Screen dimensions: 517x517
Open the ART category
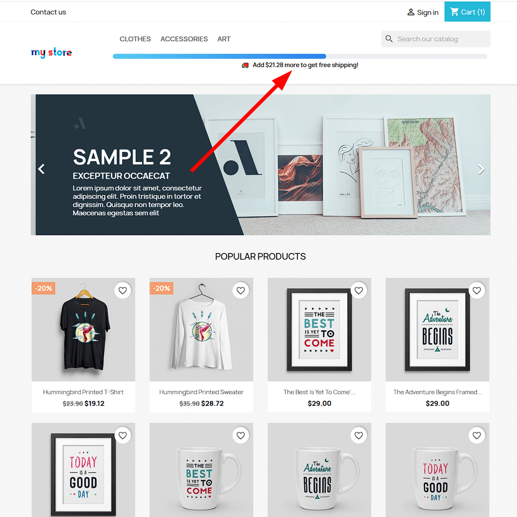coord(224,39)
